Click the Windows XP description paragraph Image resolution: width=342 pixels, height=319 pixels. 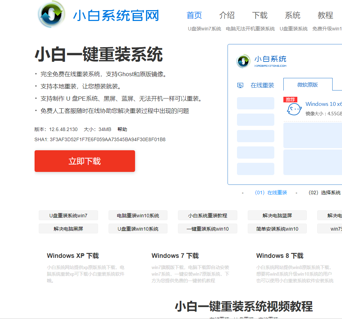coord(85,274)
